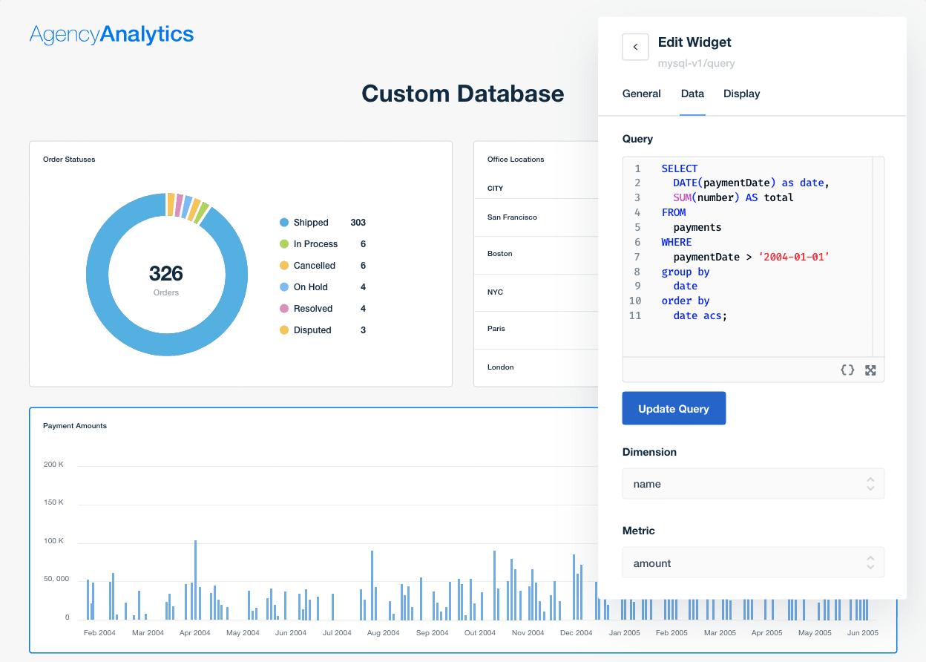926x662 pixels.
Task: Open the Metric 'amount' dropdown
Action: 753,562
